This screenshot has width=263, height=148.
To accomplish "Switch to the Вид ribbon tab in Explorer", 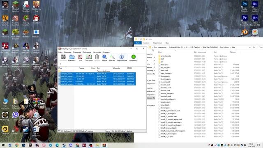I will pos(167,43).
